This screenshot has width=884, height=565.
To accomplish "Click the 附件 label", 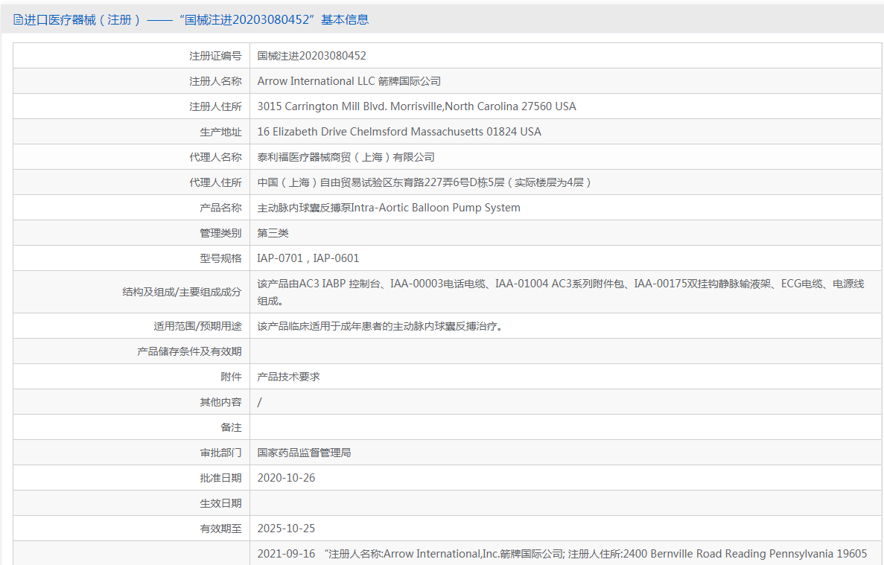I will tap(231, 377).
